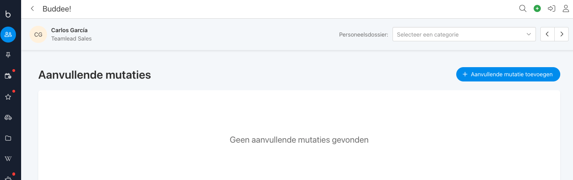The image size is (573, 180).
Task: Go to the next employee
Action: tap(561, 35)
